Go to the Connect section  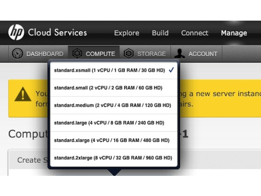[194, 33]
